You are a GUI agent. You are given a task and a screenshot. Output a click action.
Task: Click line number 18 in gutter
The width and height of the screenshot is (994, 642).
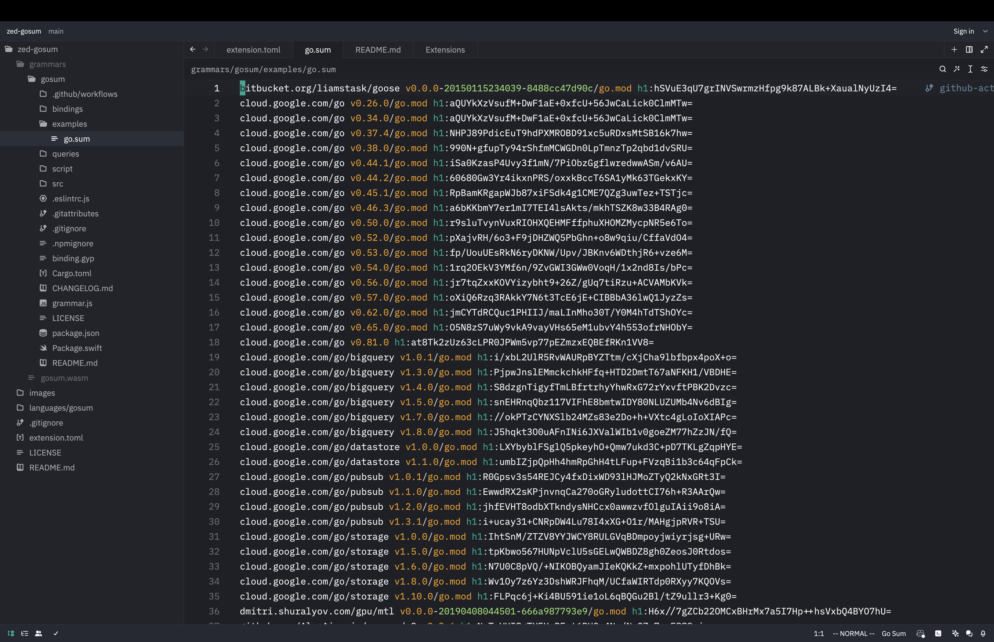(x=214, y=342)
